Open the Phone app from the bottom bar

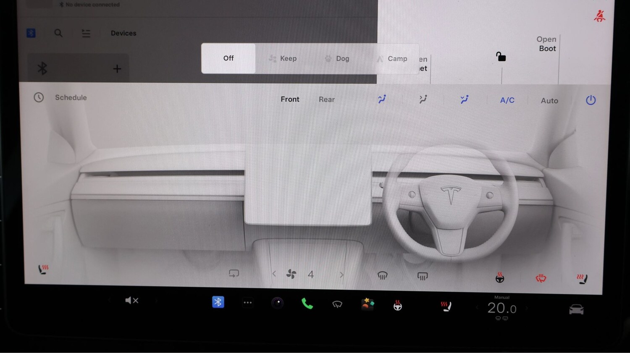tap(307, 303)
